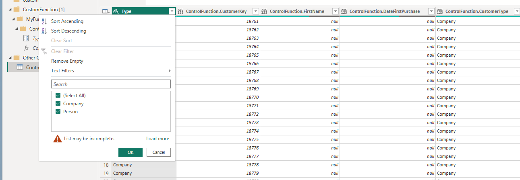Image resolution: width=520 pixels, height=180 pixels.
Task: Click the data type icon of ControlFunction.DateFirstPurchase column
Action: [344, 12]
